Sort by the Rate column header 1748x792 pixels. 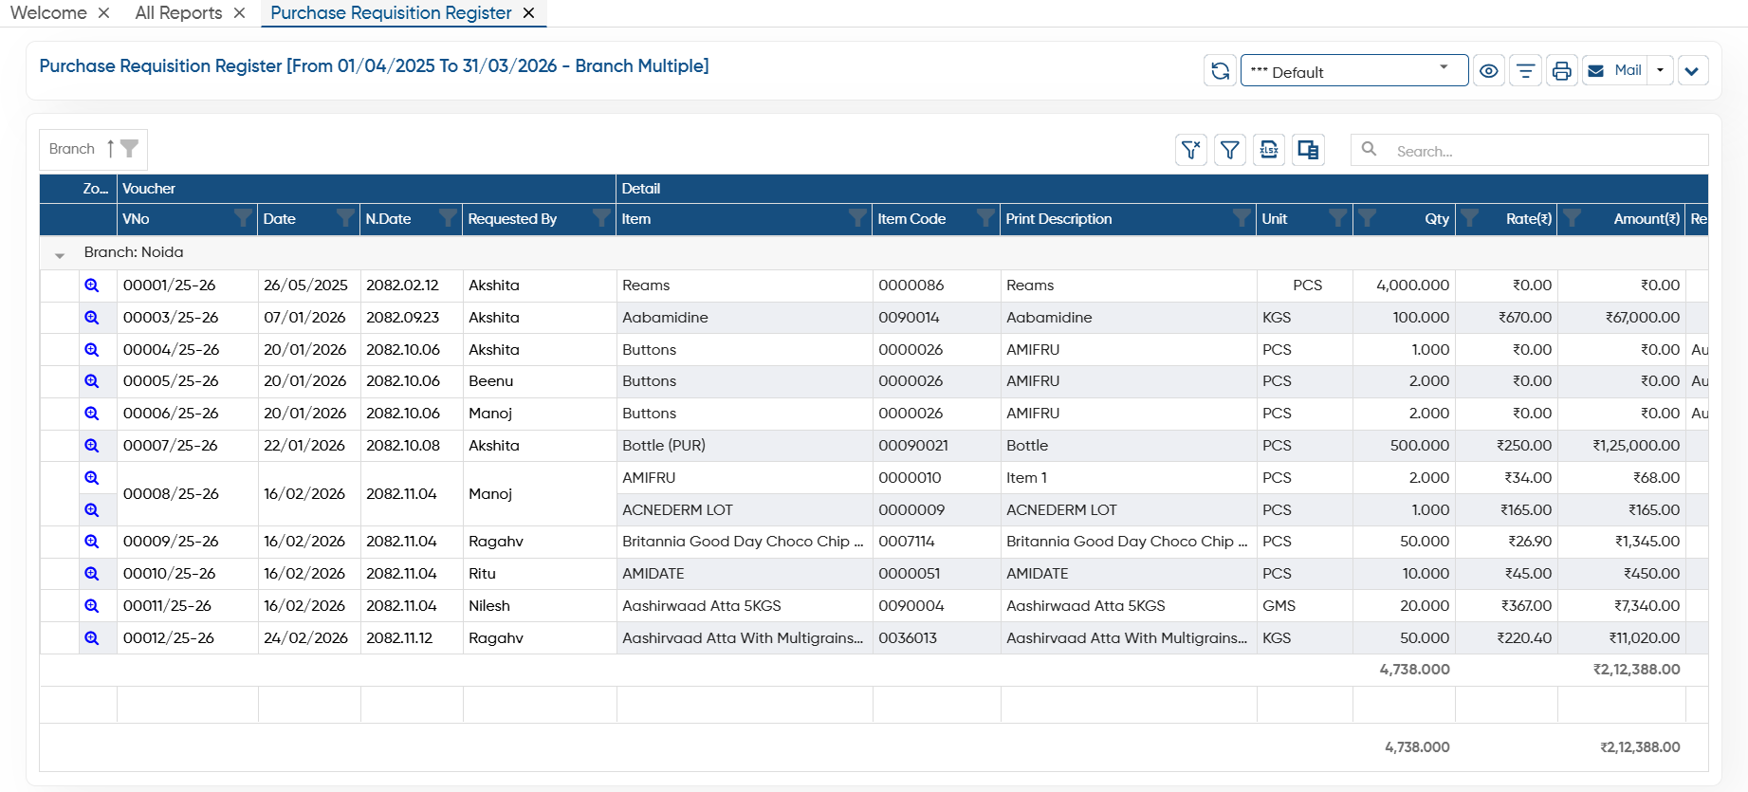(x=1529, y=219)
